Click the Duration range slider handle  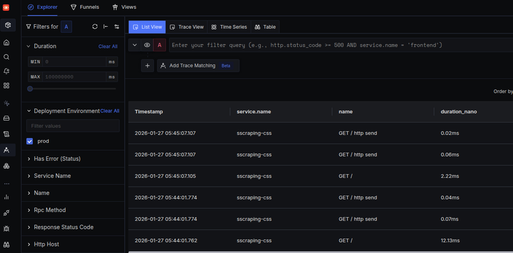[30, 89]
